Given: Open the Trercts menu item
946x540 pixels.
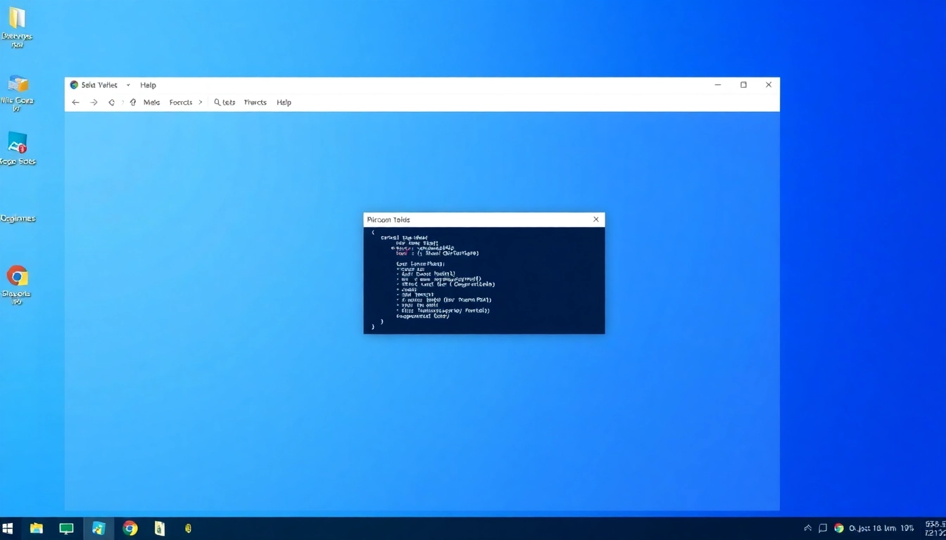Looking at the screenshot, I should tap(255, 103).
